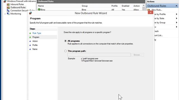Image resolution: width=179 pixels, height=100 pixels.
Task: Click Filter by Group in Actions pane
Action: pyautogui.click(x=160, y=22)
